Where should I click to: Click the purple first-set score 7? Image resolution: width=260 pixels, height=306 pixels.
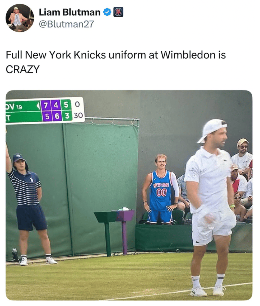(x=46, y=106)
